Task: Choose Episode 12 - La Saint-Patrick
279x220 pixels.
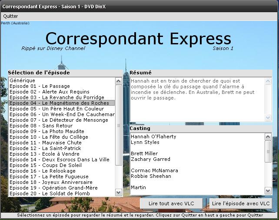Action: pos(62,148)
